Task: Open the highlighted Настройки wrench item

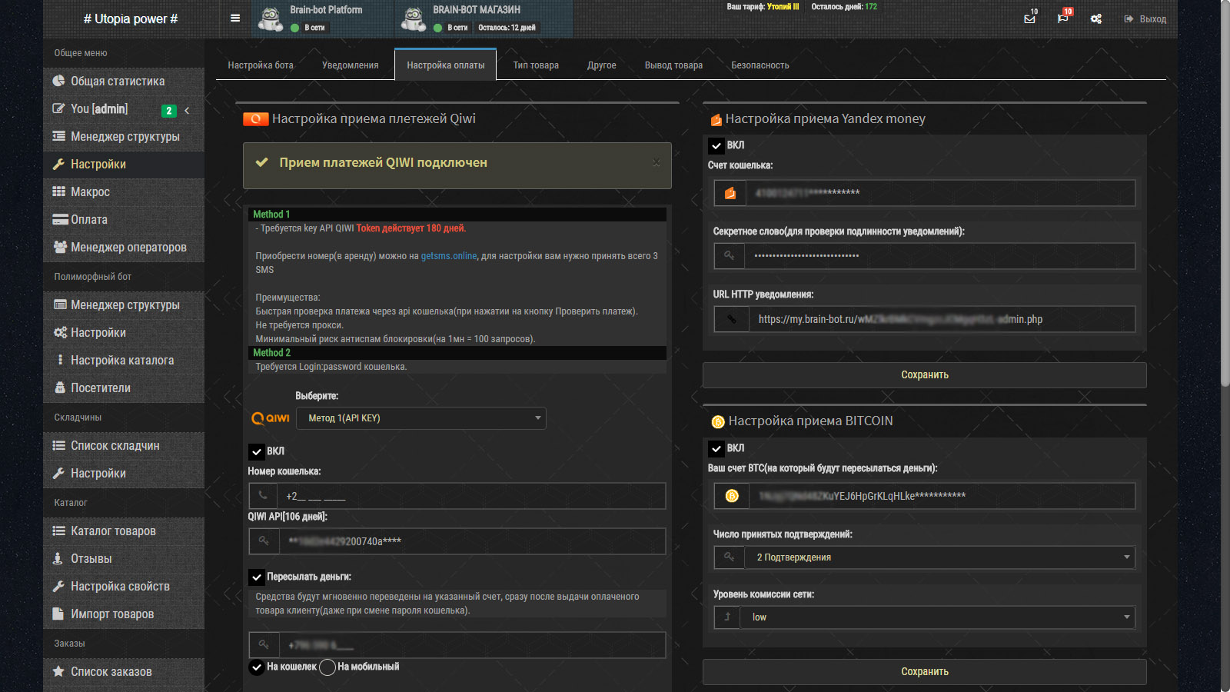Action: [x=124, y=164]
